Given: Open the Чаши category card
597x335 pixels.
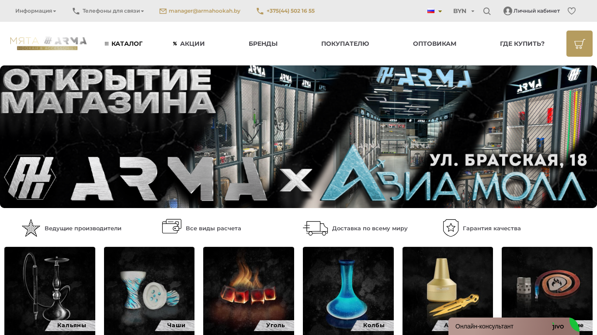Looking at the screenshot, I should (149, 291).
